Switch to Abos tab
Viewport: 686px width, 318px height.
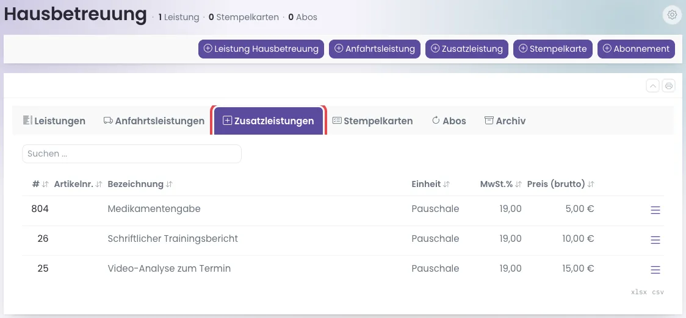(449, 121)
